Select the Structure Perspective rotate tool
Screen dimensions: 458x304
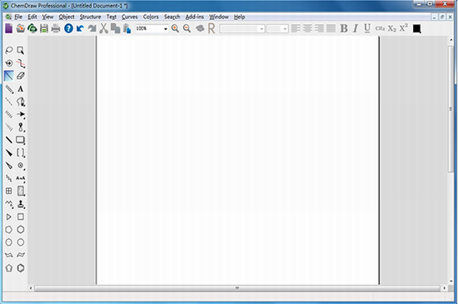(x=9, y=63)
